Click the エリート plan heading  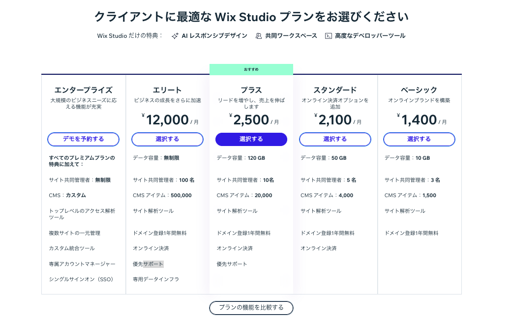pos(167,90)
